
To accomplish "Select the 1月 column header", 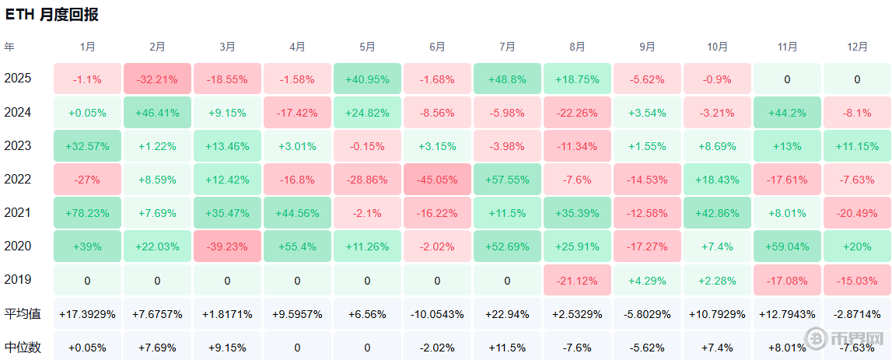I will click(87, 47).
